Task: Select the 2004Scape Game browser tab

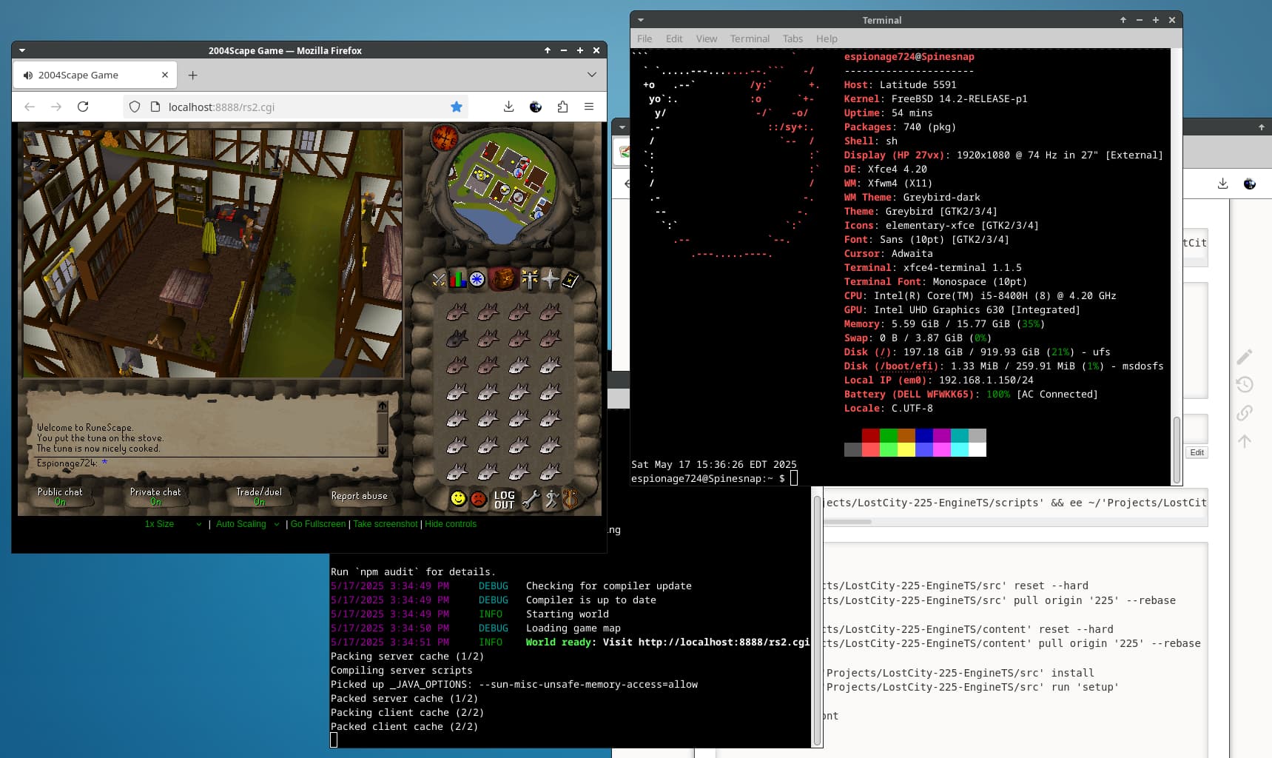Action: [x=88, y=75]
